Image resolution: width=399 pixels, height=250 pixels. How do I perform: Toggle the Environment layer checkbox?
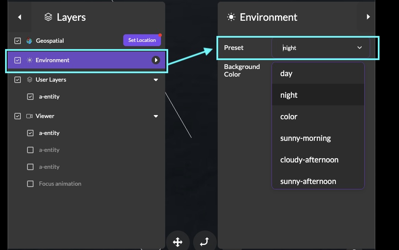tap(17, 60)
